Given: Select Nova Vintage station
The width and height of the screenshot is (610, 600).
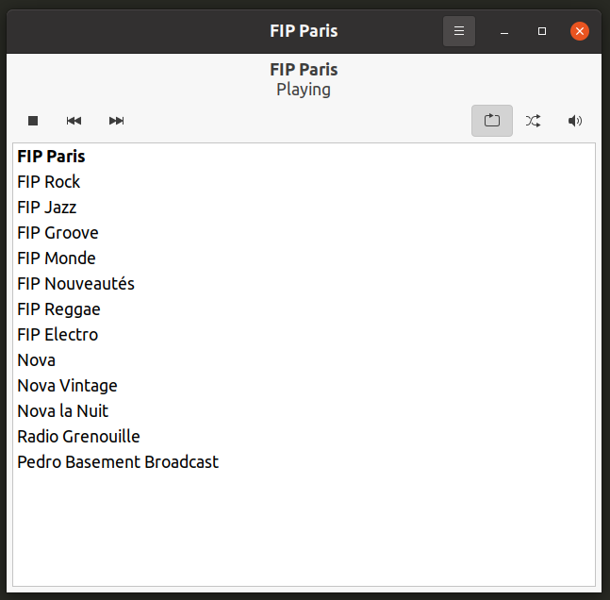Looking at the screenshot, I should click(x=67, y=386).
